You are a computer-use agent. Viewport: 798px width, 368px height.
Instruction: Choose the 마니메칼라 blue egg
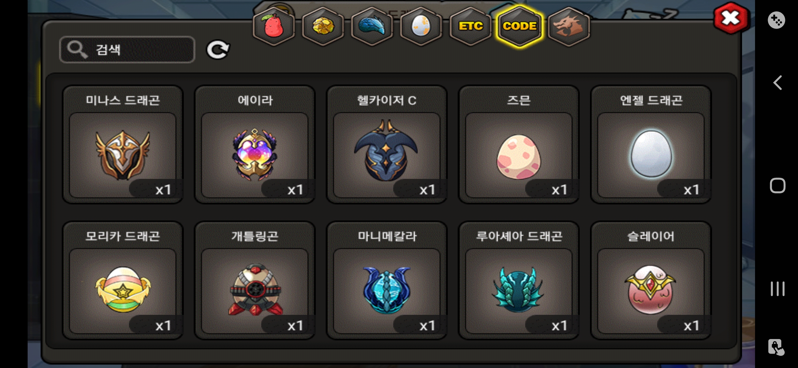(387, 280)
